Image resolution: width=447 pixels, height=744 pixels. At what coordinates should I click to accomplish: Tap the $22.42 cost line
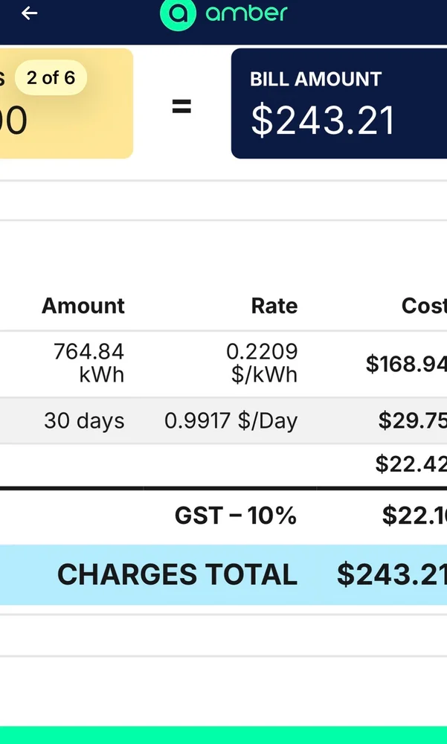pyautogui.click(x=411, y=464)
